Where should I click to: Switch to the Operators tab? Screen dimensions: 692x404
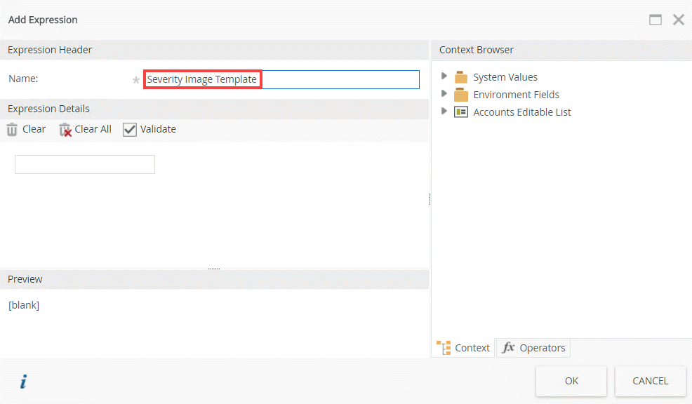click(x=534, y=348)
